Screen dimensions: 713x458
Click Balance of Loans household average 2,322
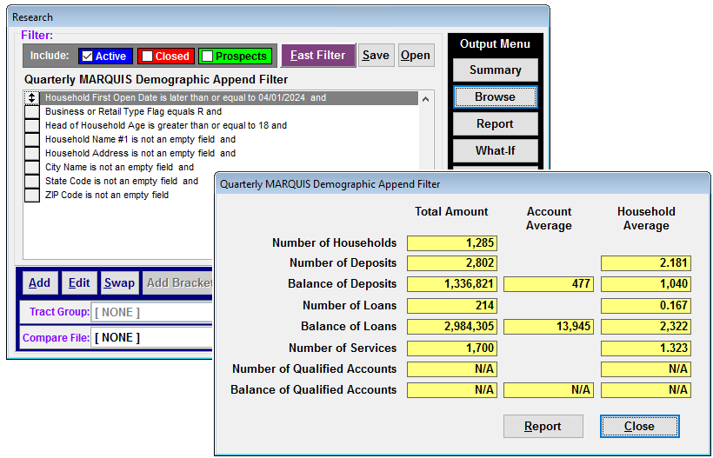(646, 327)
